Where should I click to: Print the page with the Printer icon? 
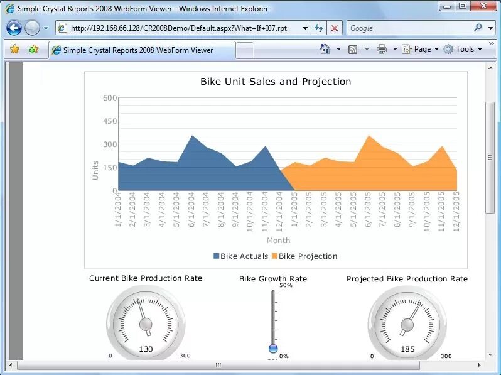click(x=382, y=49)
